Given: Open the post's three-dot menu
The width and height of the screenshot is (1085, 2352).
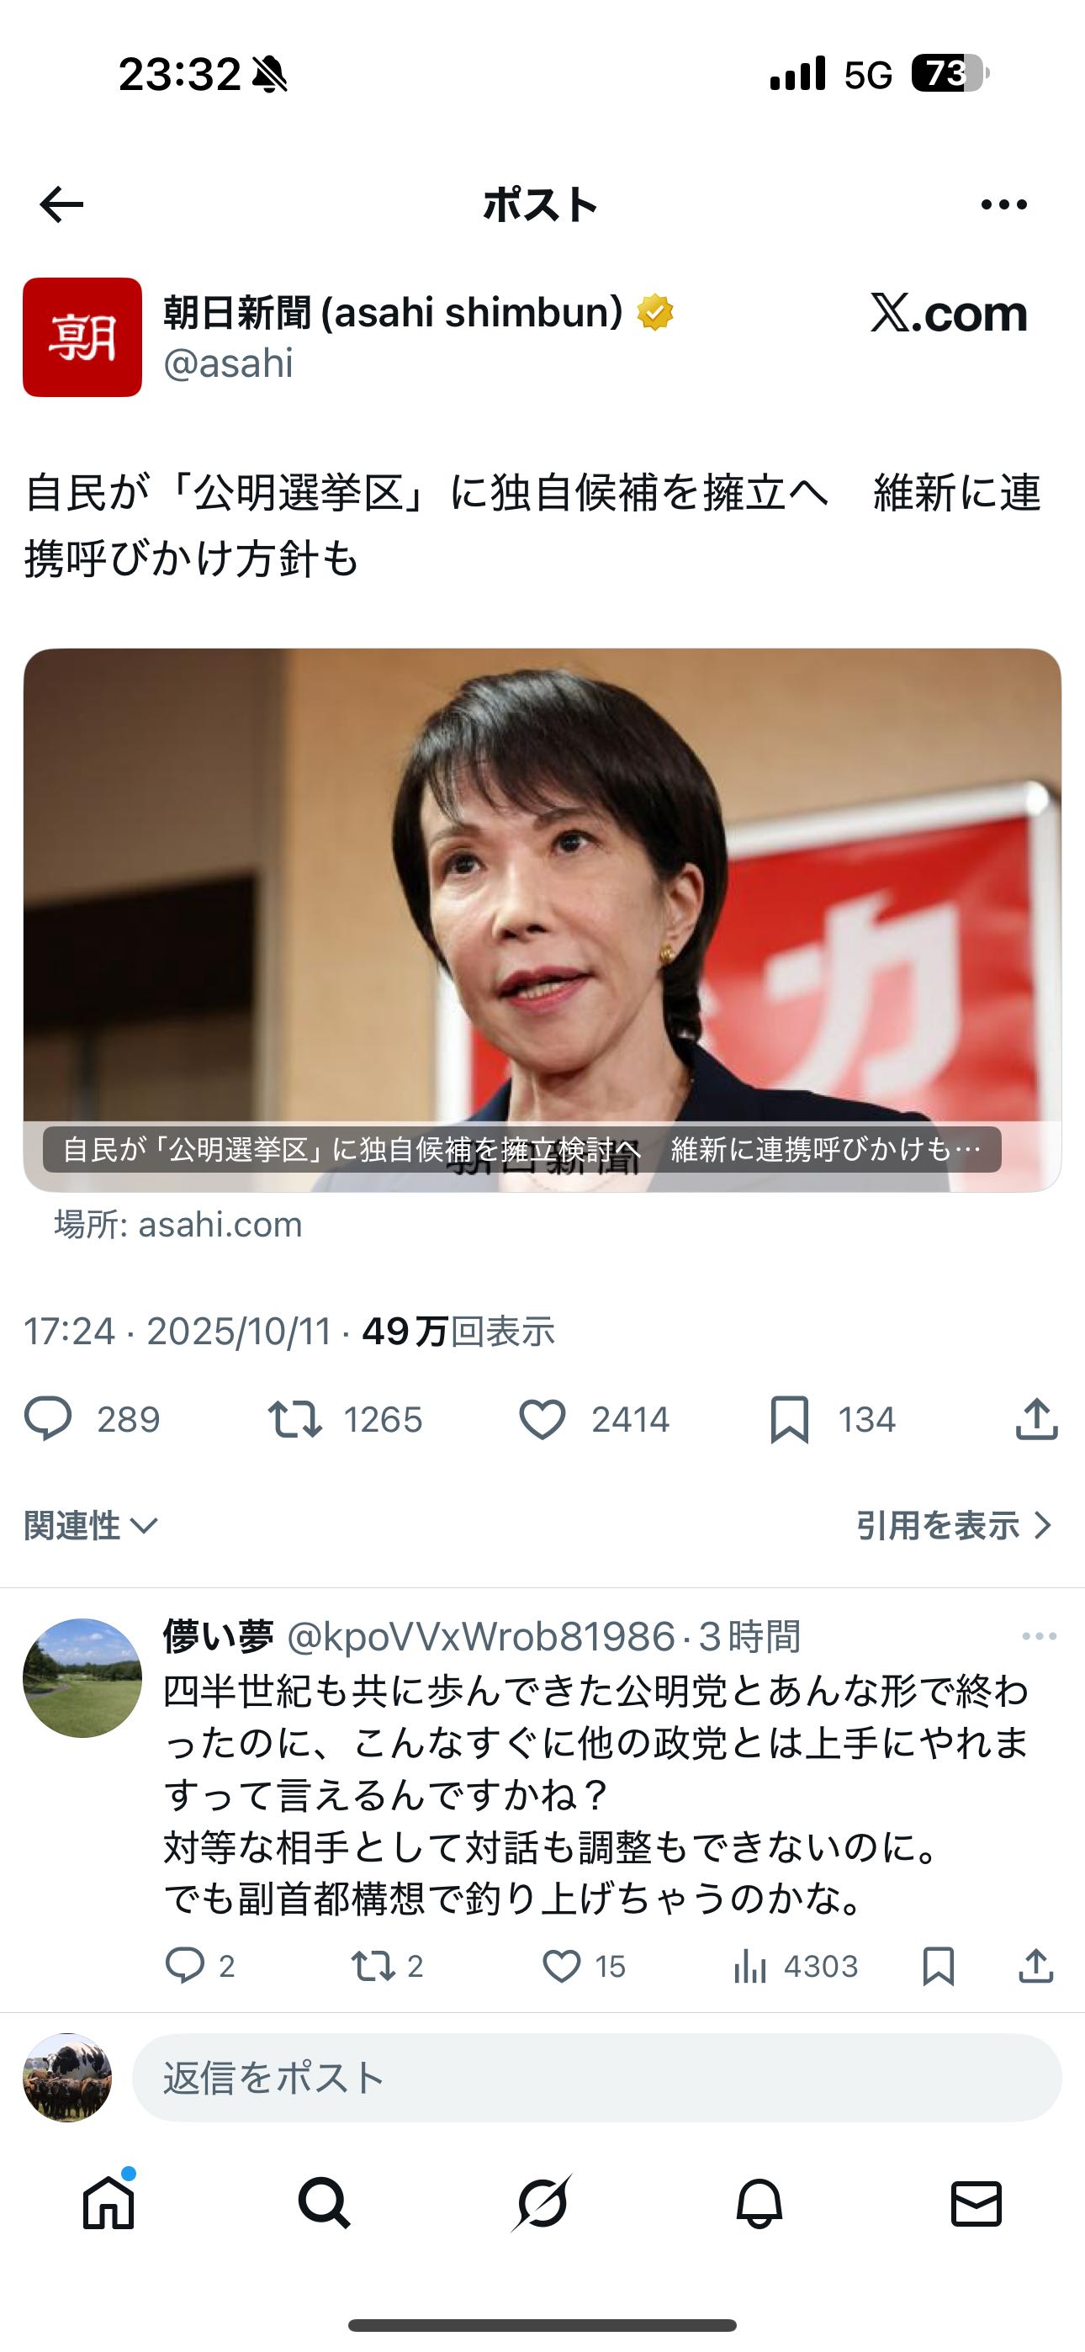Looking at the screenshot, I should 1003,204.
